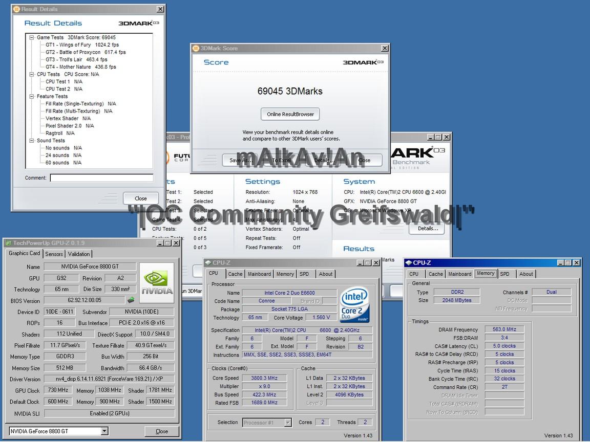Click Core Voltage value 1.560 V
The height and width of the screenshot is (442, 590).
tap(321, 318)
